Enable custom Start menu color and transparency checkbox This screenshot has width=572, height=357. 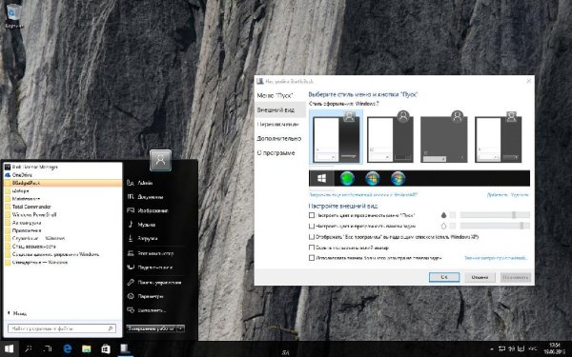click(x=312, y=215)
